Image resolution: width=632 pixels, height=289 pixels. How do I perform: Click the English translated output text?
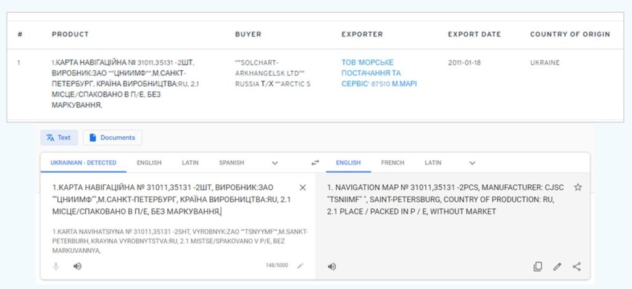click(446, 199)
